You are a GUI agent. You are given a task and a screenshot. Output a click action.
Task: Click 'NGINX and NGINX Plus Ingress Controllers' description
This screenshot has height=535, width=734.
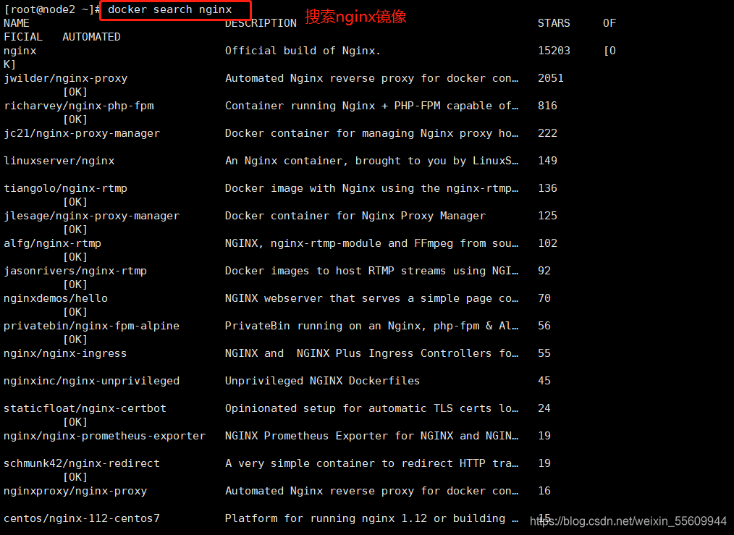[x=371, y=353]
